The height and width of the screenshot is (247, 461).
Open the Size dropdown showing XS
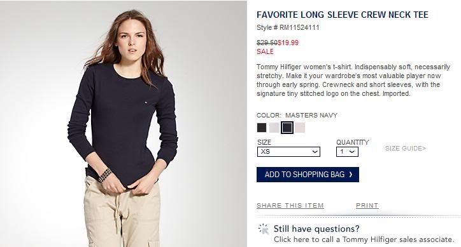(288, 152)
